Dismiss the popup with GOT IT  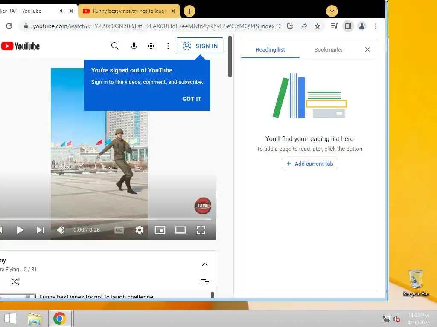point(192,99)
